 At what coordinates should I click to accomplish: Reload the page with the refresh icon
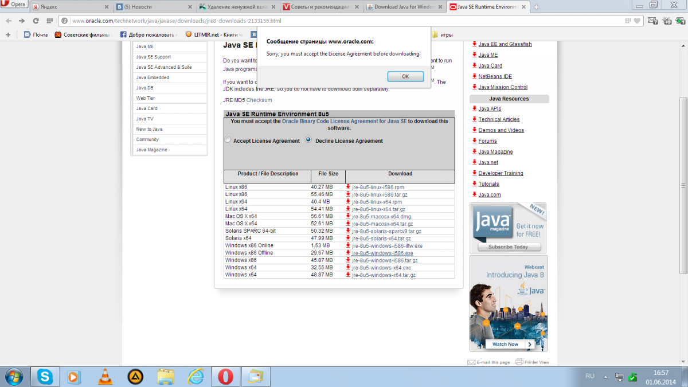tap(36, 21)
